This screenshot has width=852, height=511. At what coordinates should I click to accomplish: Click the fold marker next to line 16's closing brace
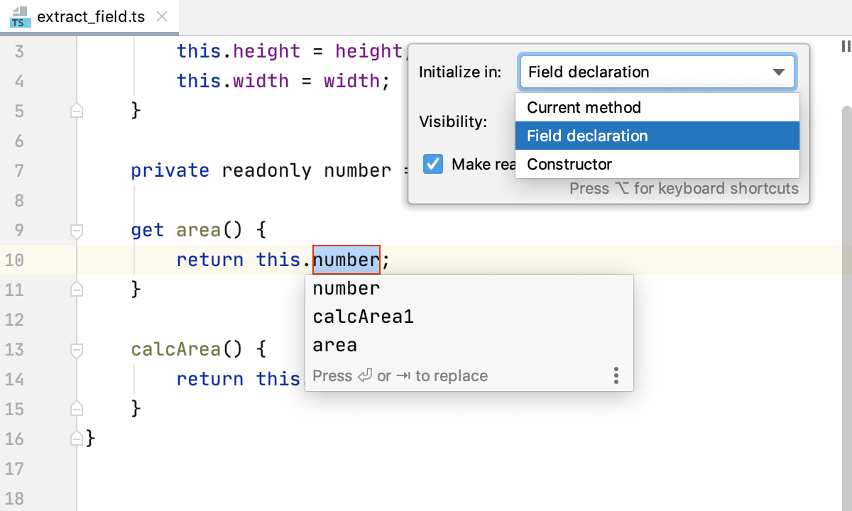[76, 438]
